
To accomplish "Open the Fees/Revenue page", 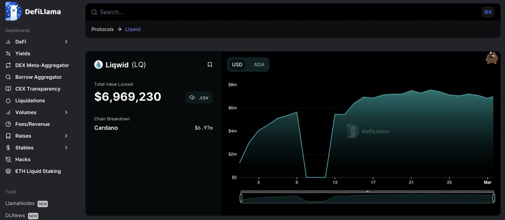I will click(32, 124).
